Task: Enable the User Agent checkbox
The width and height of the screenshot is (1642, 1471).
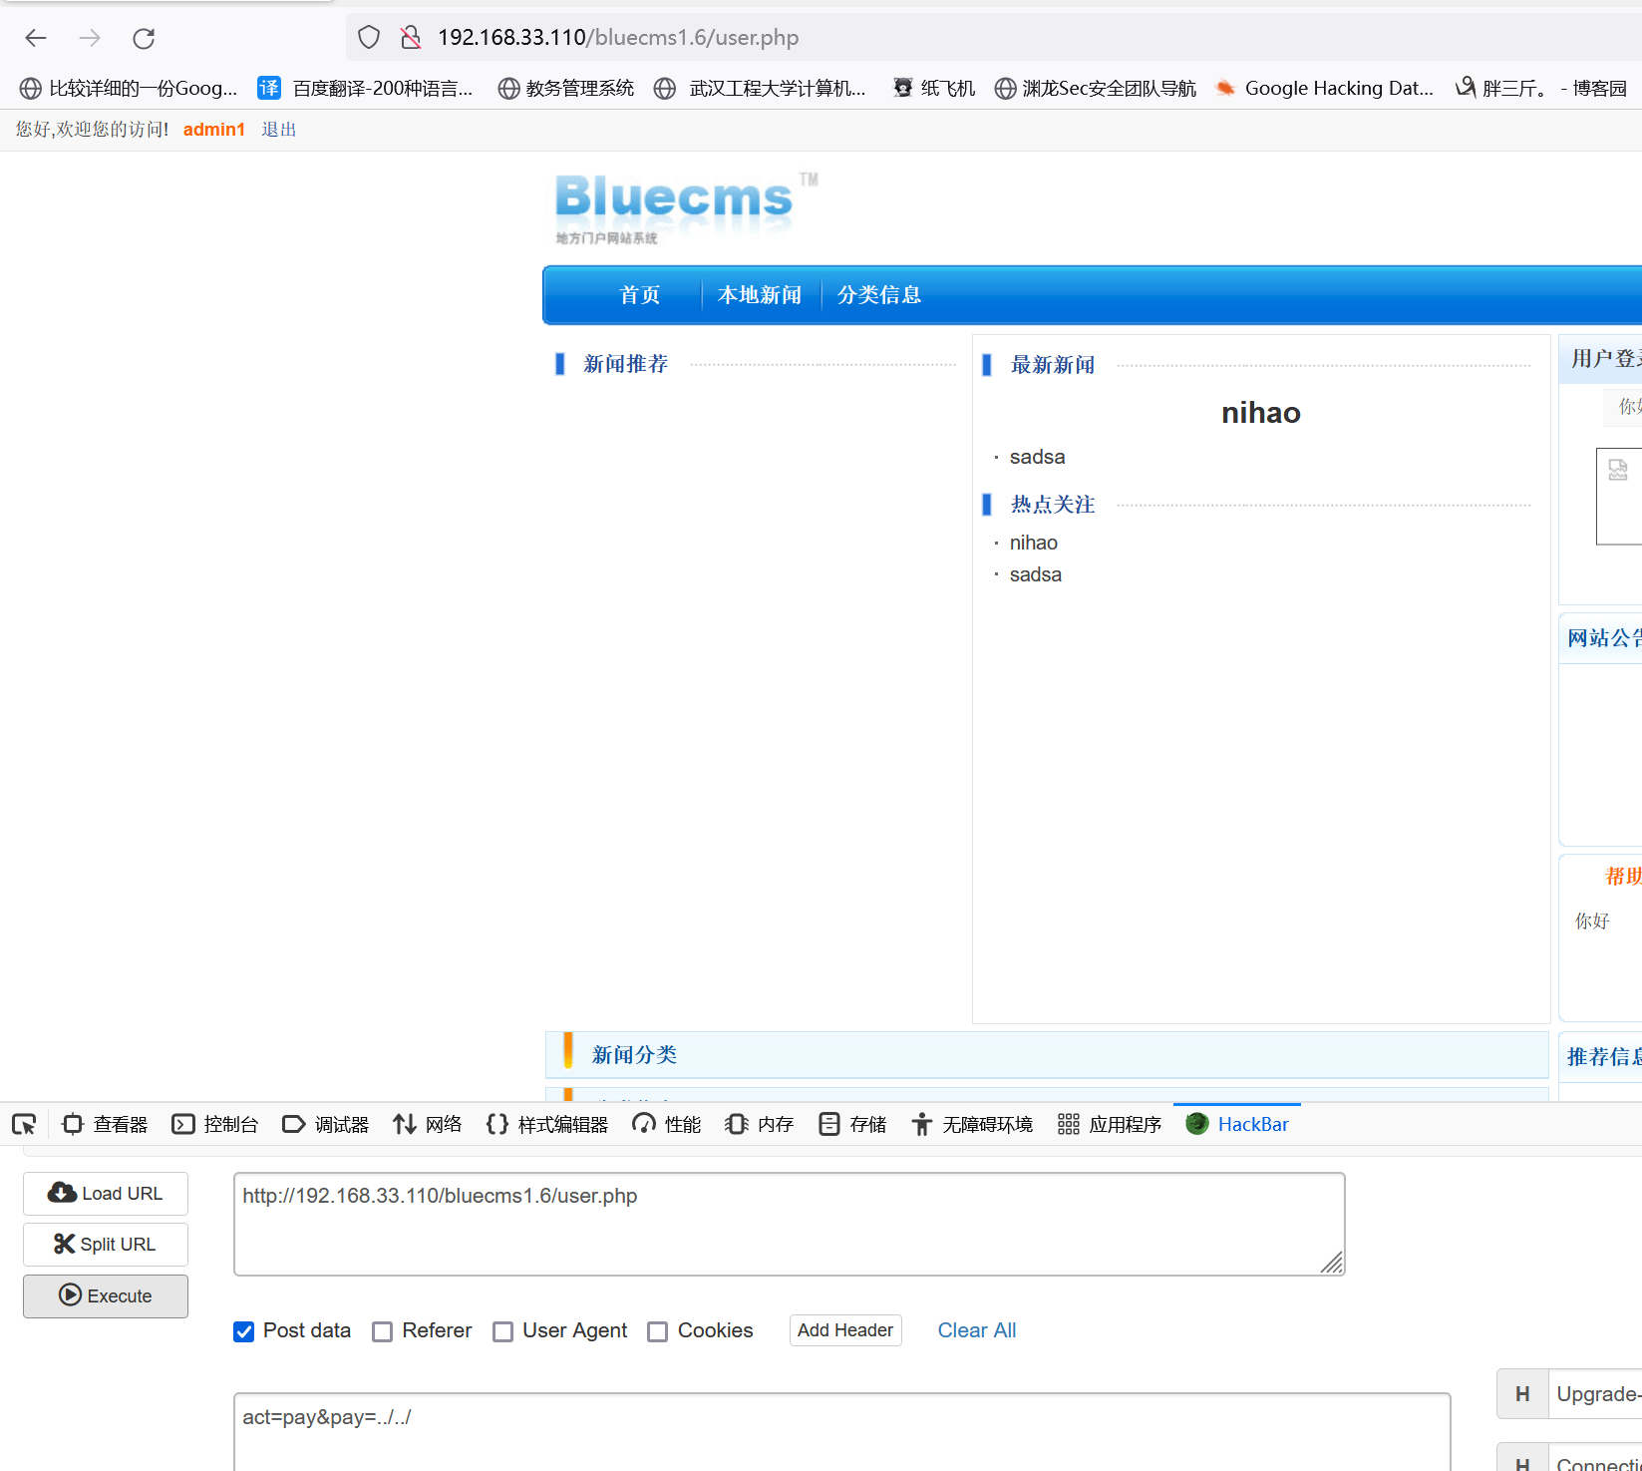Action: click(503, 1331)
